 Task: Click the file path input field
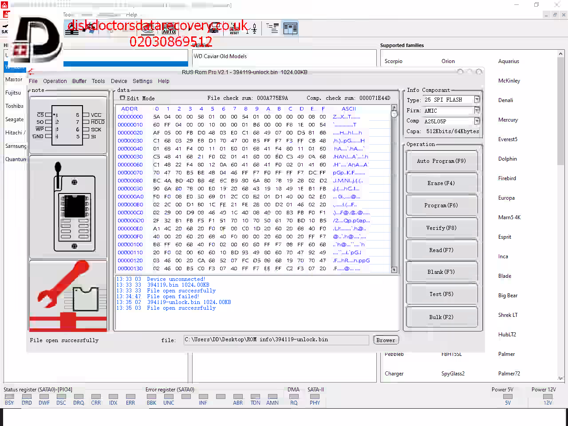276,340
